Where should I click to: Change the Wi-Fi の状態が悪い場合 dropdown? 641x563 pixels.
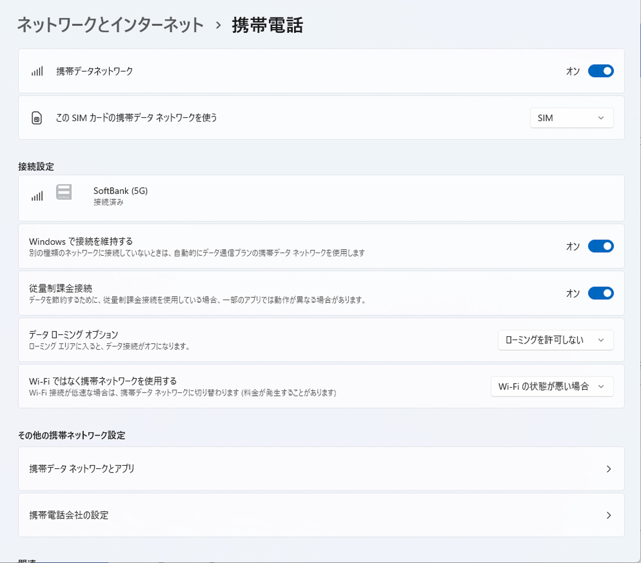click(x=552, y=386)
